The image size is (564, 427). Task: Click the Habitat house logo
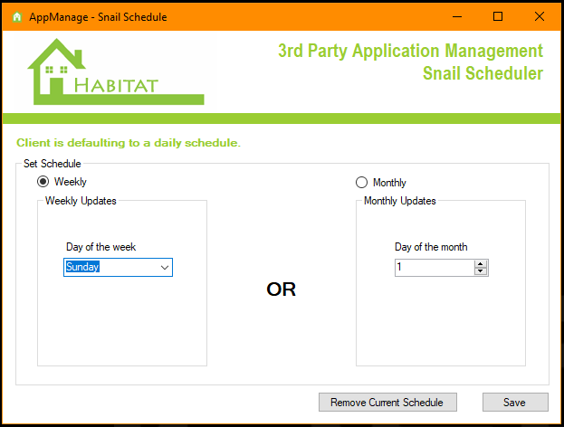point(115,71)
